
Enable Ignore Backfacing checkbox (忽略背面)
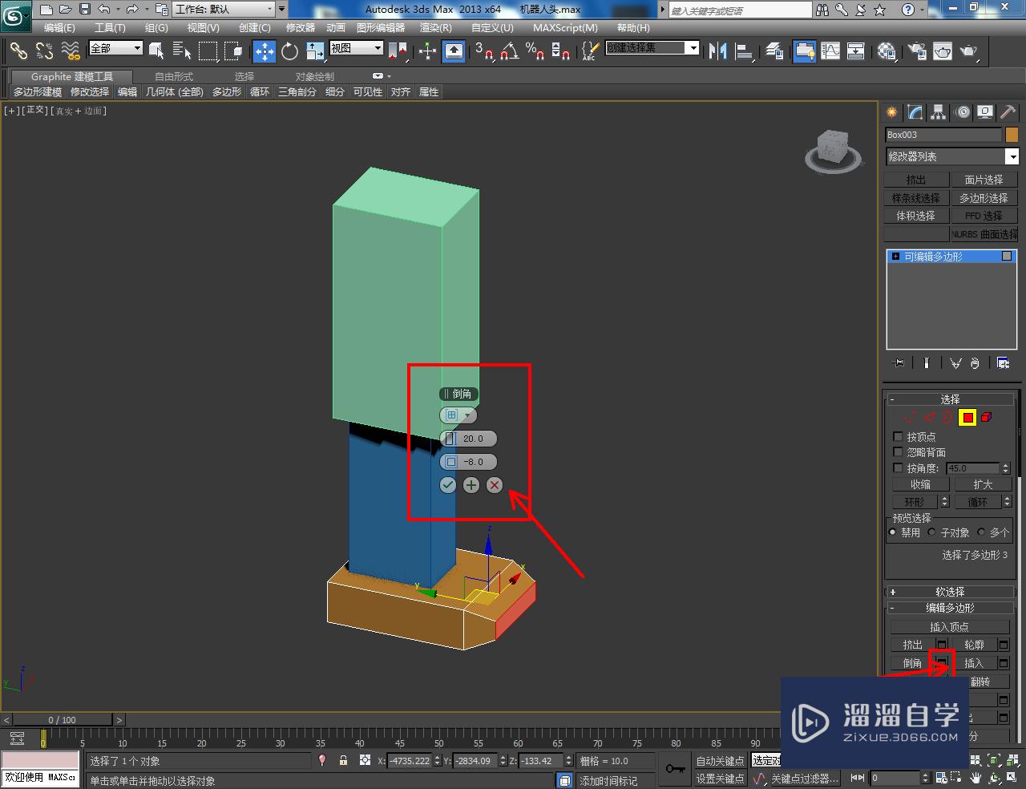(898, 452)
